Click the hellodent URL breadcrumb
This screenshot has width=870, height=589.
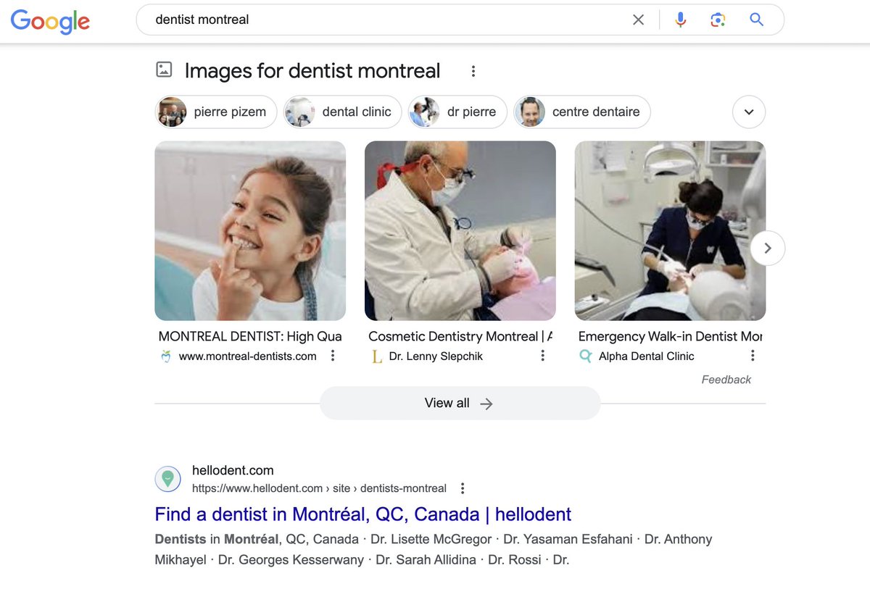point(319,488)
